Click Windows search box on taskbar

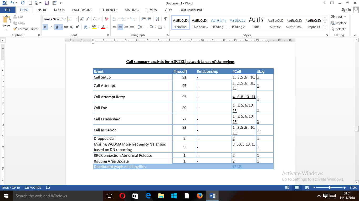tap(57, 196)
